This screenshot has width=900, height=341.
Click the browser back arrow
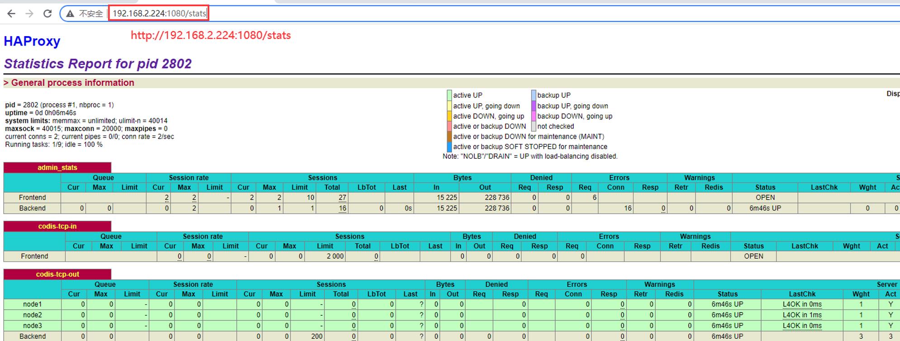[11, 14]
